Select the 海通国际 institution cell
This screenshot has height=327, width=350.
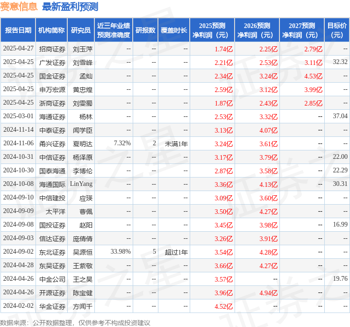pos(52,185)
